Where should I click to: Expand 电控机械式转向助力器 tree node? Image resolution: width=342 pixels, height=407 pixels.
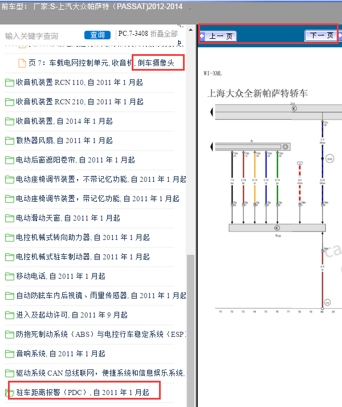click(x=83, y=238)
